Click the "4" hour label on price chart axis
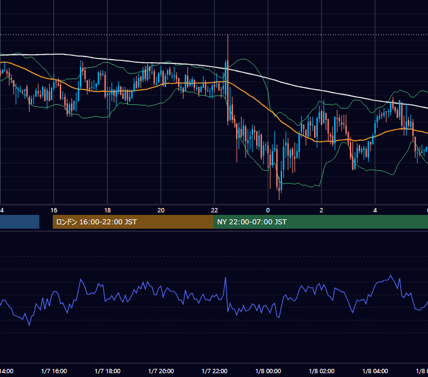The image size is (428, 377). coord(375,210)
